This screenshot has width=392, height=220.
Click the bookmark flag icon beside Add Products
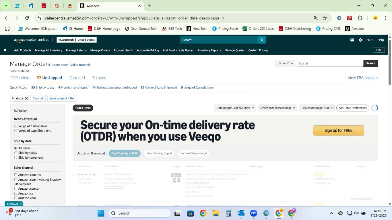(5, 50)
